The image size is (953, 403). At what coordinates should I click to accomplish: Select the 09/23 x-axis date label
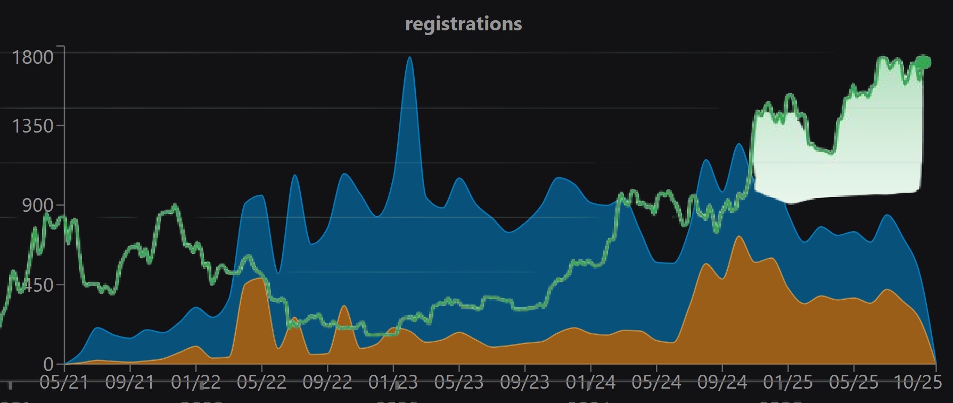[x=525, y=382]
